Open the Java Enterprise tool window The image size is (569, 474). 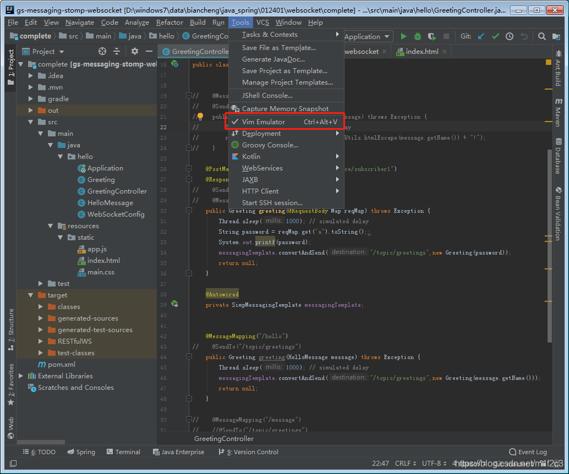(x=178, y=452)
